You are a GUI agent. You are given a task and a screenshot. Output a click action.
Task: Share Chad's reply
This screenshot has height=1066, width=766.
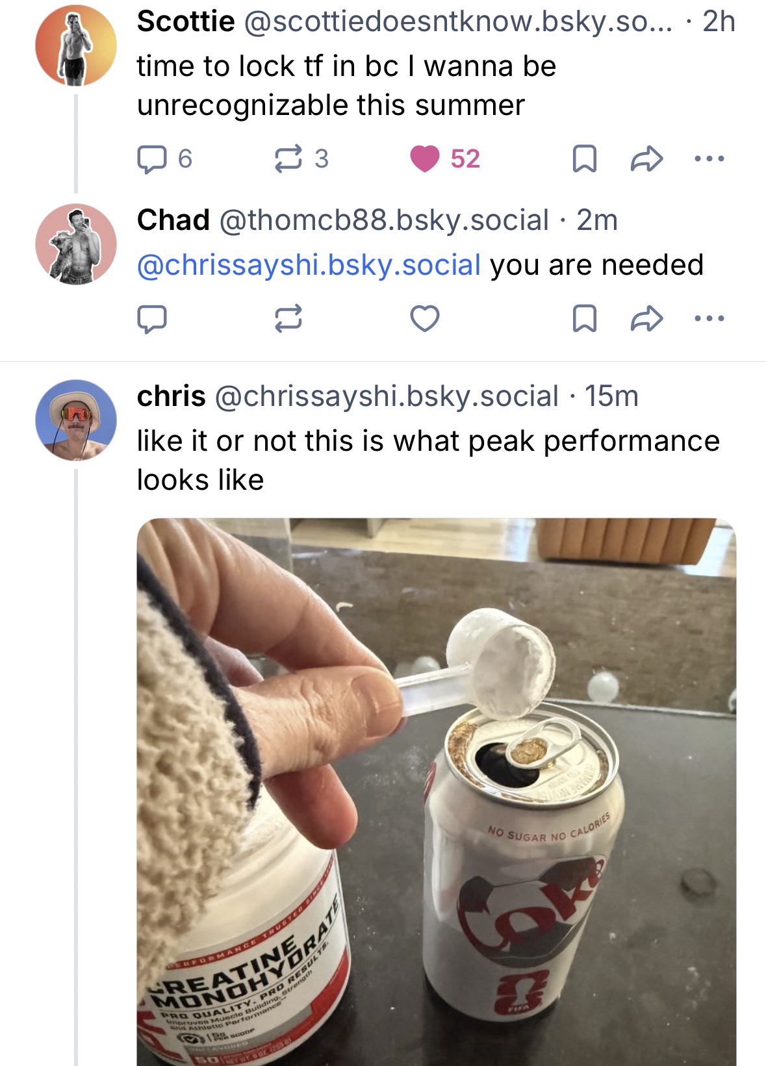tap(646, 318)
